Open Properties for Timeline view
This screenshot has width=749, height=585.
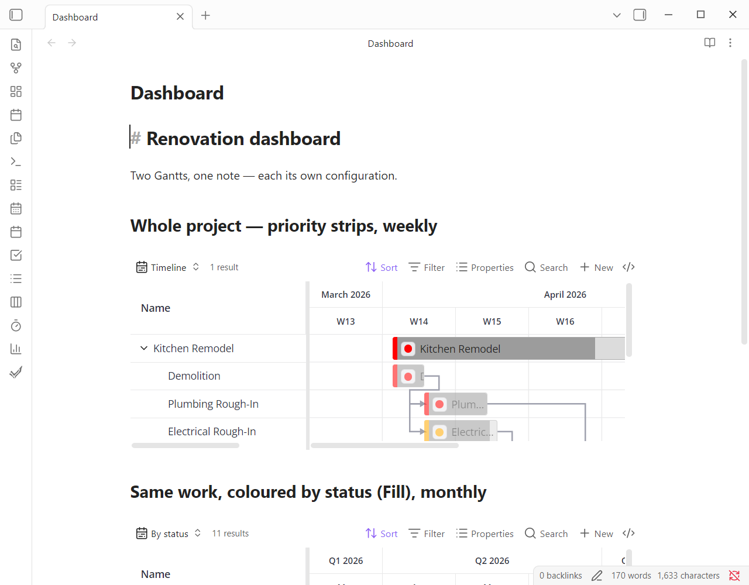tap(485, 267)
